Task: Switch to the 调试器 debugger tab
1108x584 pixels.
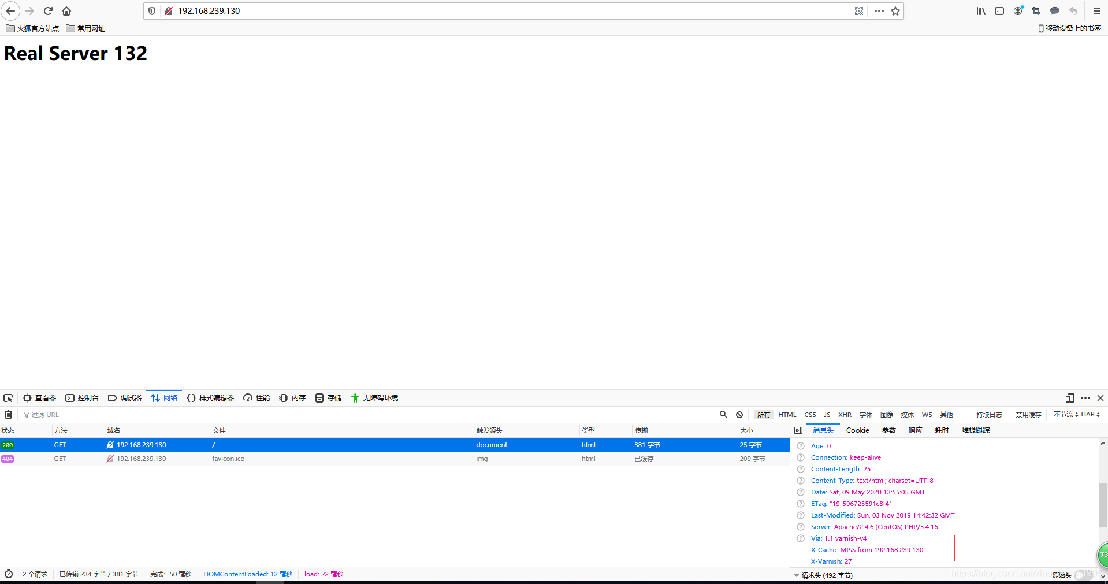Action: tap(125, 398)
